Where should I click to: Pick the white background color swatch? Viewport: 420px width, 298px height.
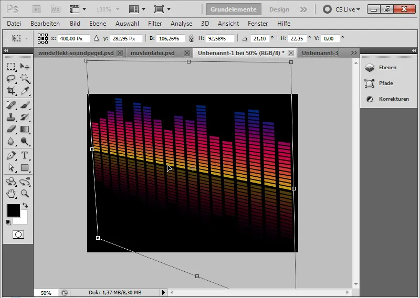click(x=24, y=220)
